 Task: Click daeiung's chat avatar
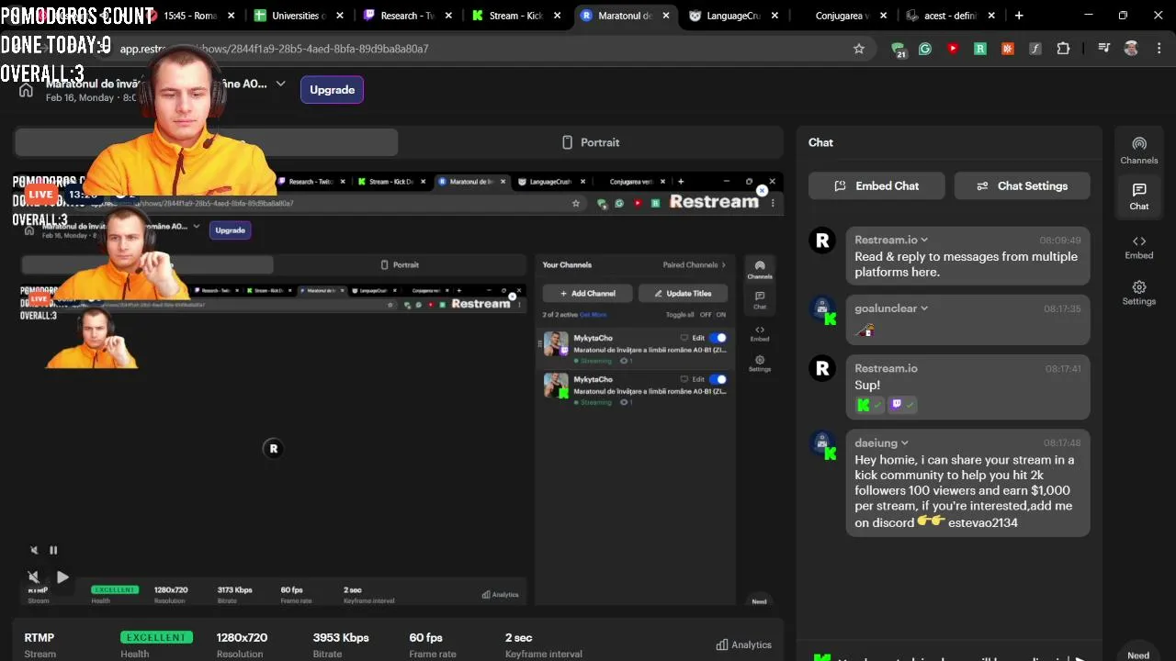click(x=823, y=444)
